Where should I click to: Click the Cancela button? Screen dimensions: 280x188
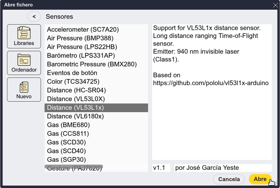pos(229,179)
